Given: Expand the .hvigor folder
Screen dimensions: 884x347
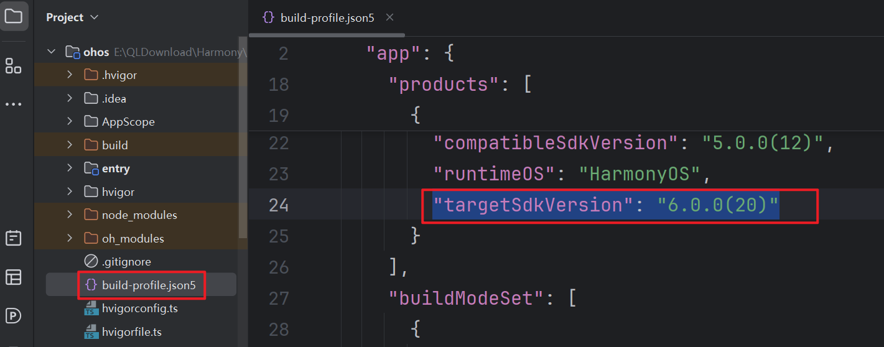Looking at the screenshot, I should (70, 75).
